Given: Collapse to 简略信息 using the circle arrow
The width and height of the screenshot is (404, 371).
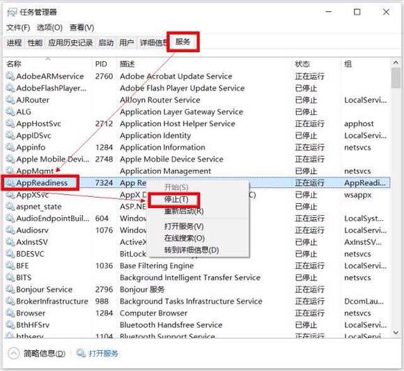Looking at the screenshot, I should (14, 353).
